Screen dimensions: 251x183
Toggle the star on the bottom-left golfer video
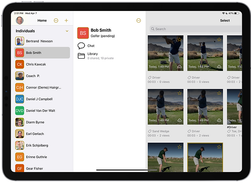pyautogui.click(x=179, y=147)
